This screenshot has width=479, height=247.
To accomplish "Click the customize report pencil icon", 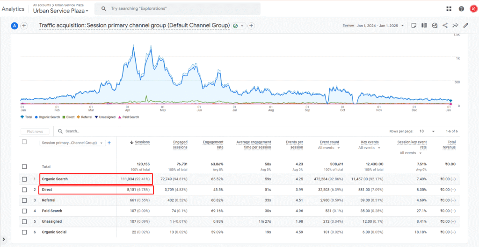I will 465,26.
